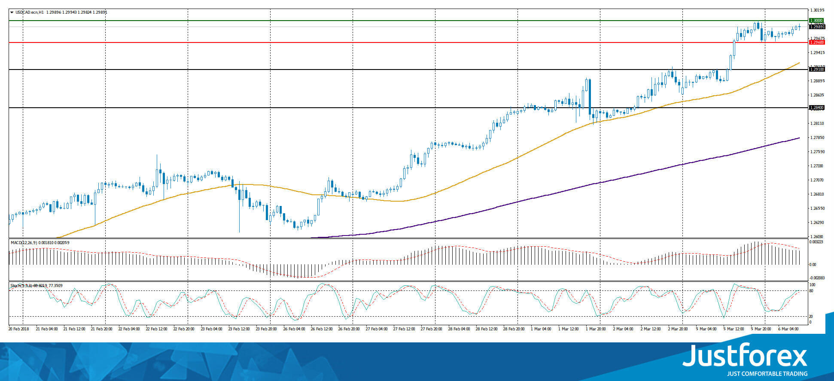Click the 2 Mar 12:00 time label

[651, 329]
